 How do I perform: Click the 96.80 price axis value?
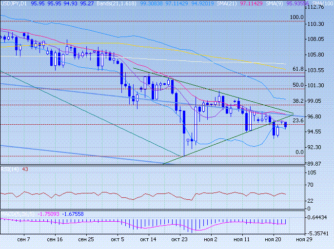(319, 116)
